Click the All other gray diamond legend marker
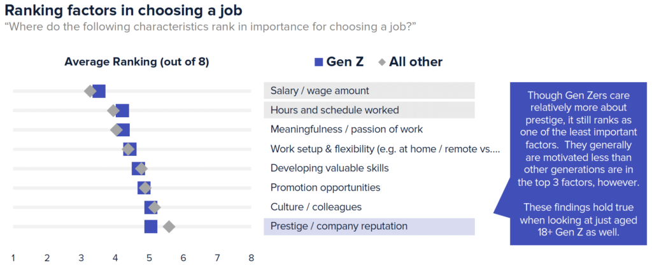Image resolution: width=652 pixels, height=268 pixels. (381, 62)
